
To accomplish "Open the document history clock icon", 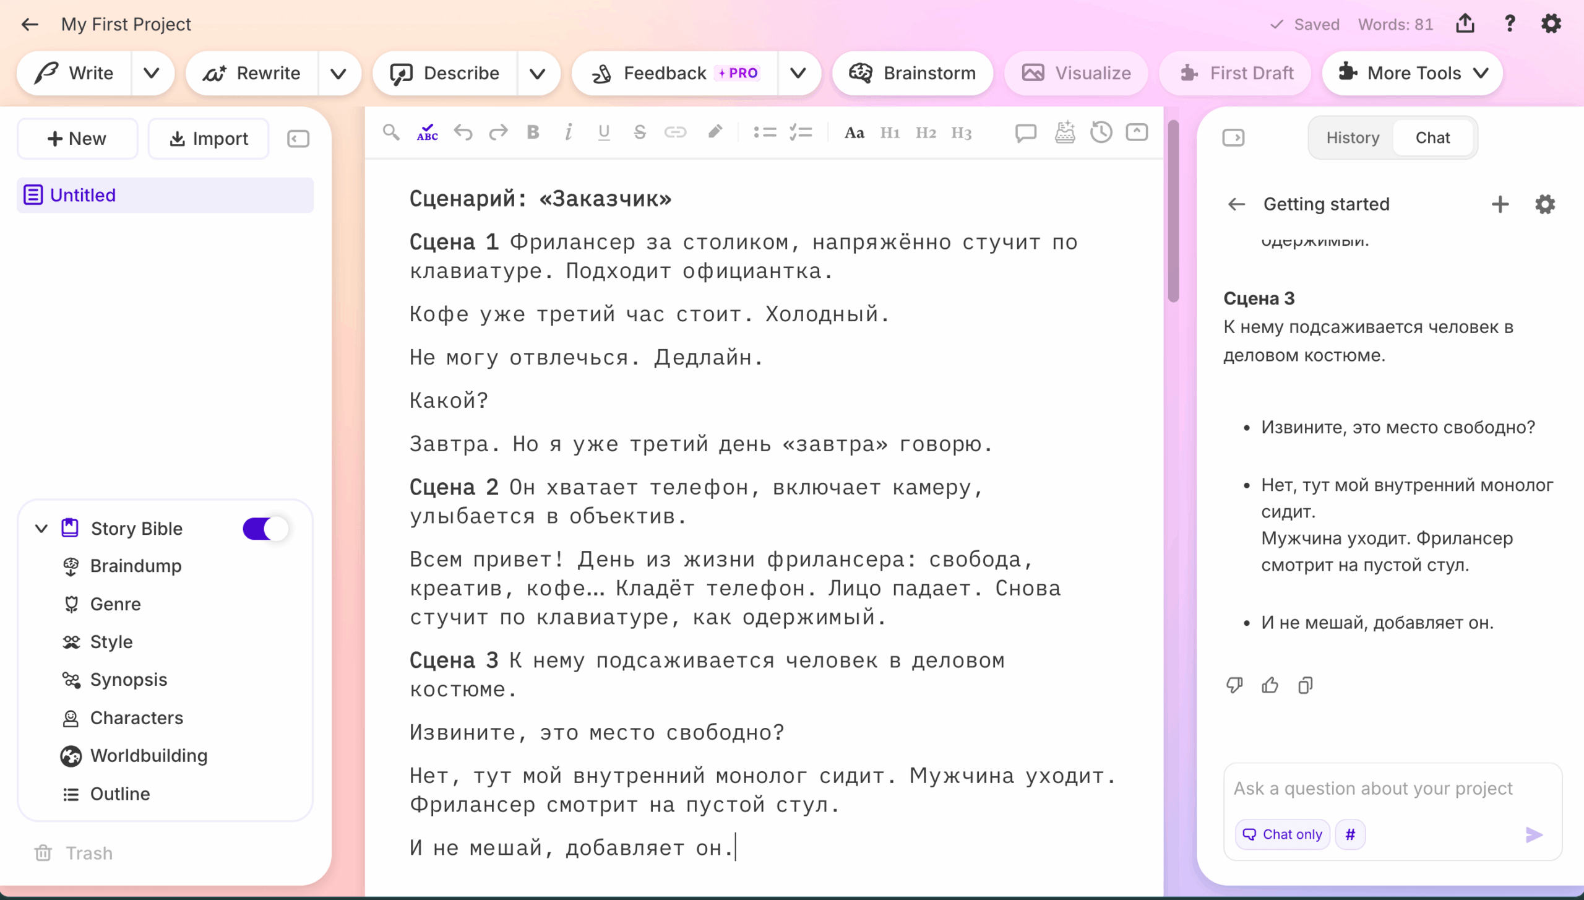I will pyautogui.click(x=1101, y=132).
